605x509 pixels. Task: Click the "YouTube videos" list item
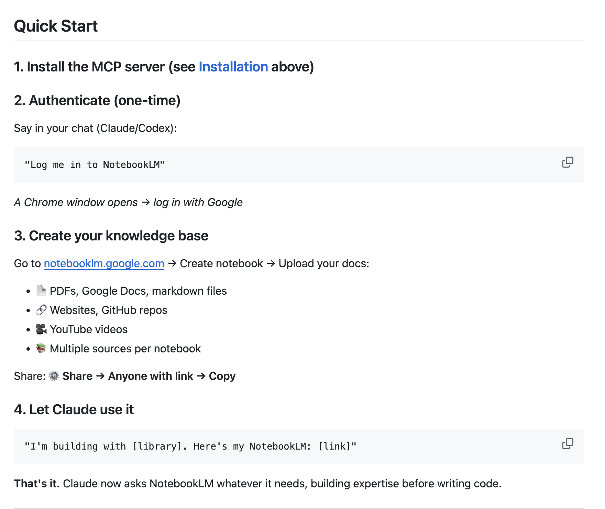[89, 329]
